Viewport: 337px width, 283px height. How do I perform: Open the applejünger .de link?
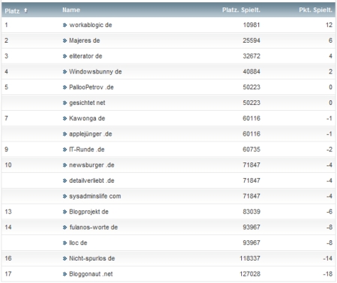91,134
